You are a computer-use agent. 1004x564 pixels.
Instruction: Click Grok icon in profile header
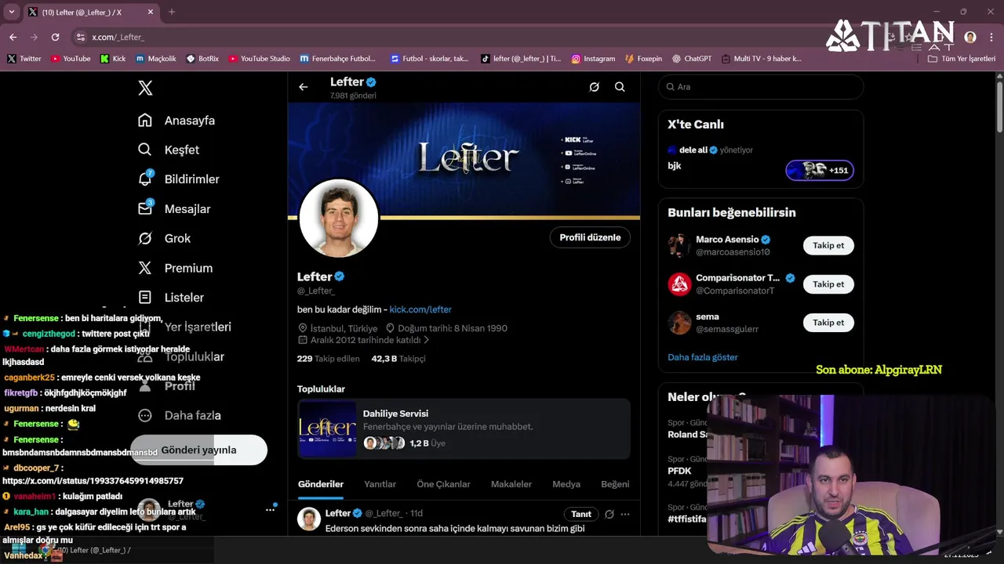(x=595, y=87)
